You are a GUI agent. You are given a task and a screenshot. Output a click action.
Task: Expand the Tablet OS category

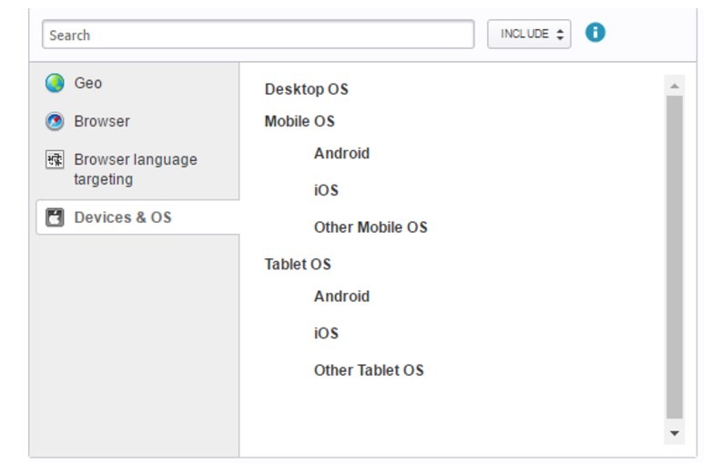[x=298, y=264]
